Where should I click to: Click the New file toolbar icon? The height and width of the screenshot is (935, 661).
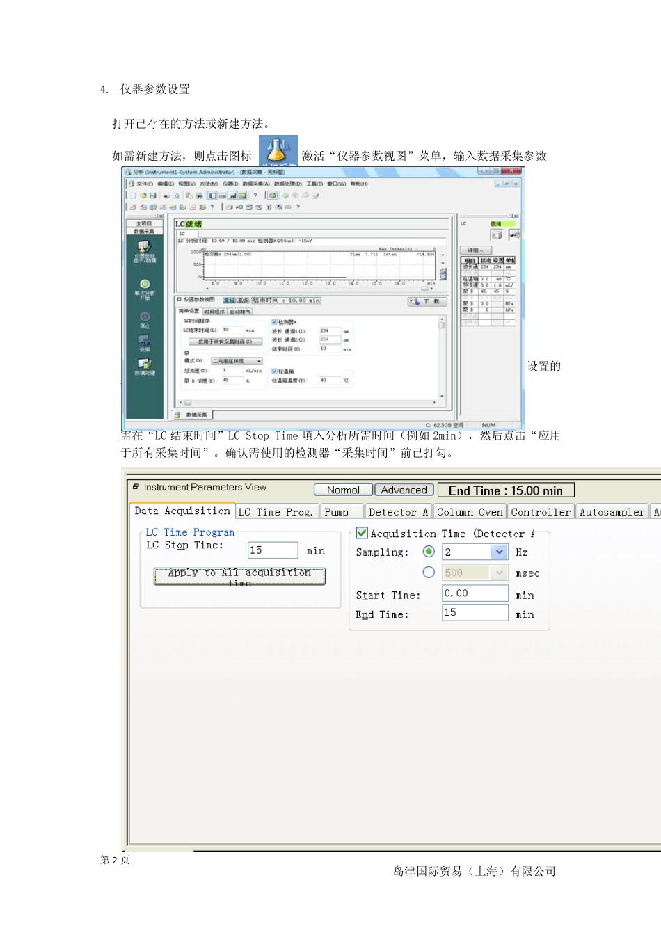pyautogui.click(x=133, y=196)
